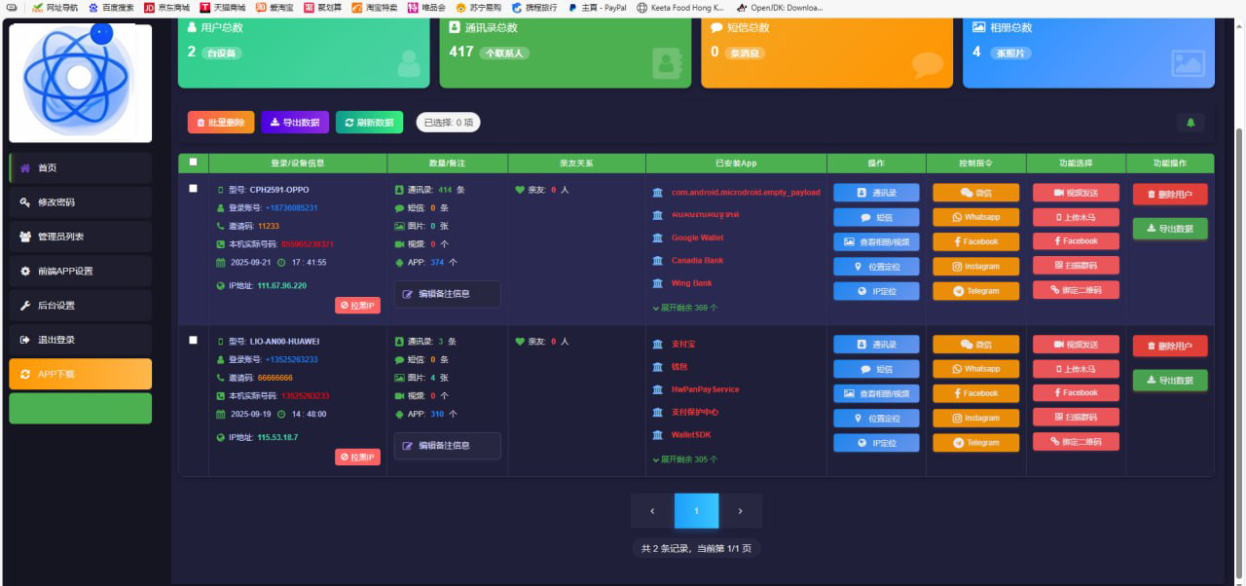
Task: Expand 展开剩余 369 个 app list
Action: click(685, 308)
